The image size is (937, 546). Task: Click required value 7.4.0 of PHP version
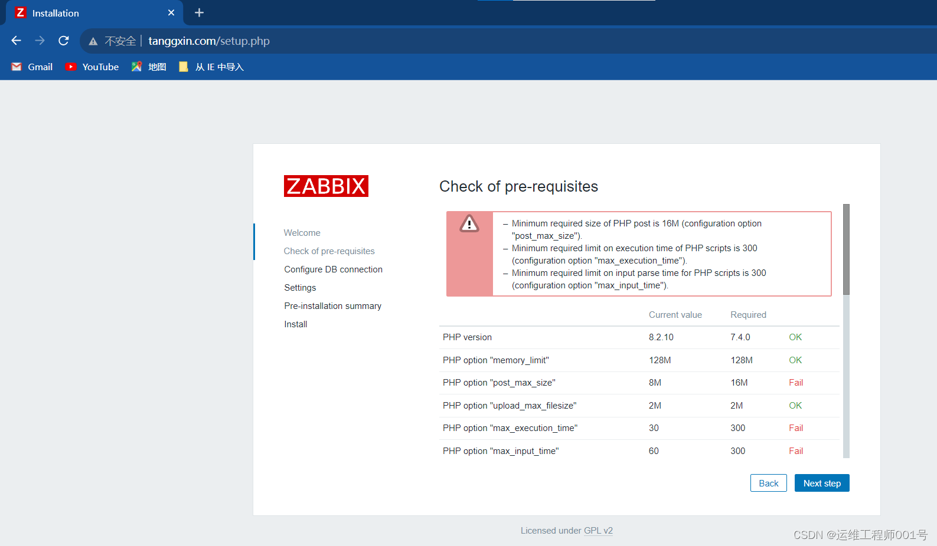coord(740,337)
